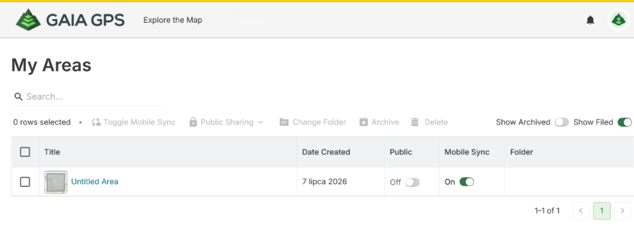
Task: Check the select-all header checkbox
Action: coord(25,152)
